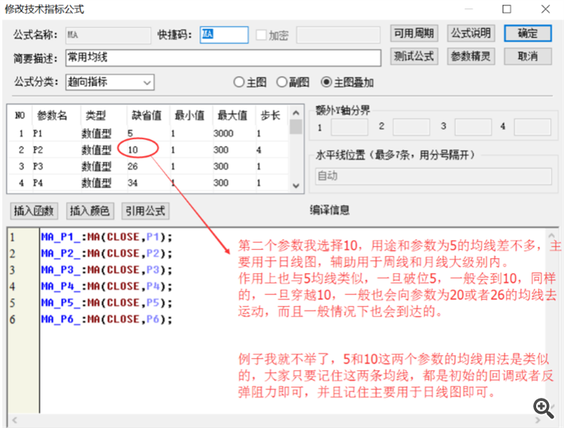This screenshot has width=564, height=428.
Task: Click Y-axis boundary field 2
Action: (x=411, y=127)
